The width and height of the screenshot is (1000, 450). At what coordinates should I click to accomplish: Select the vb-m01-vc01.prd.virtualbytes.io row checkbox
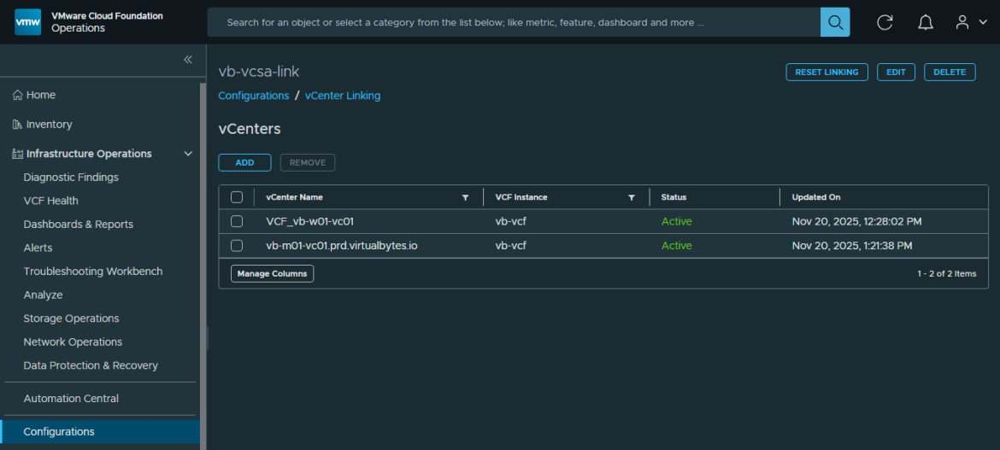[237, 245]
